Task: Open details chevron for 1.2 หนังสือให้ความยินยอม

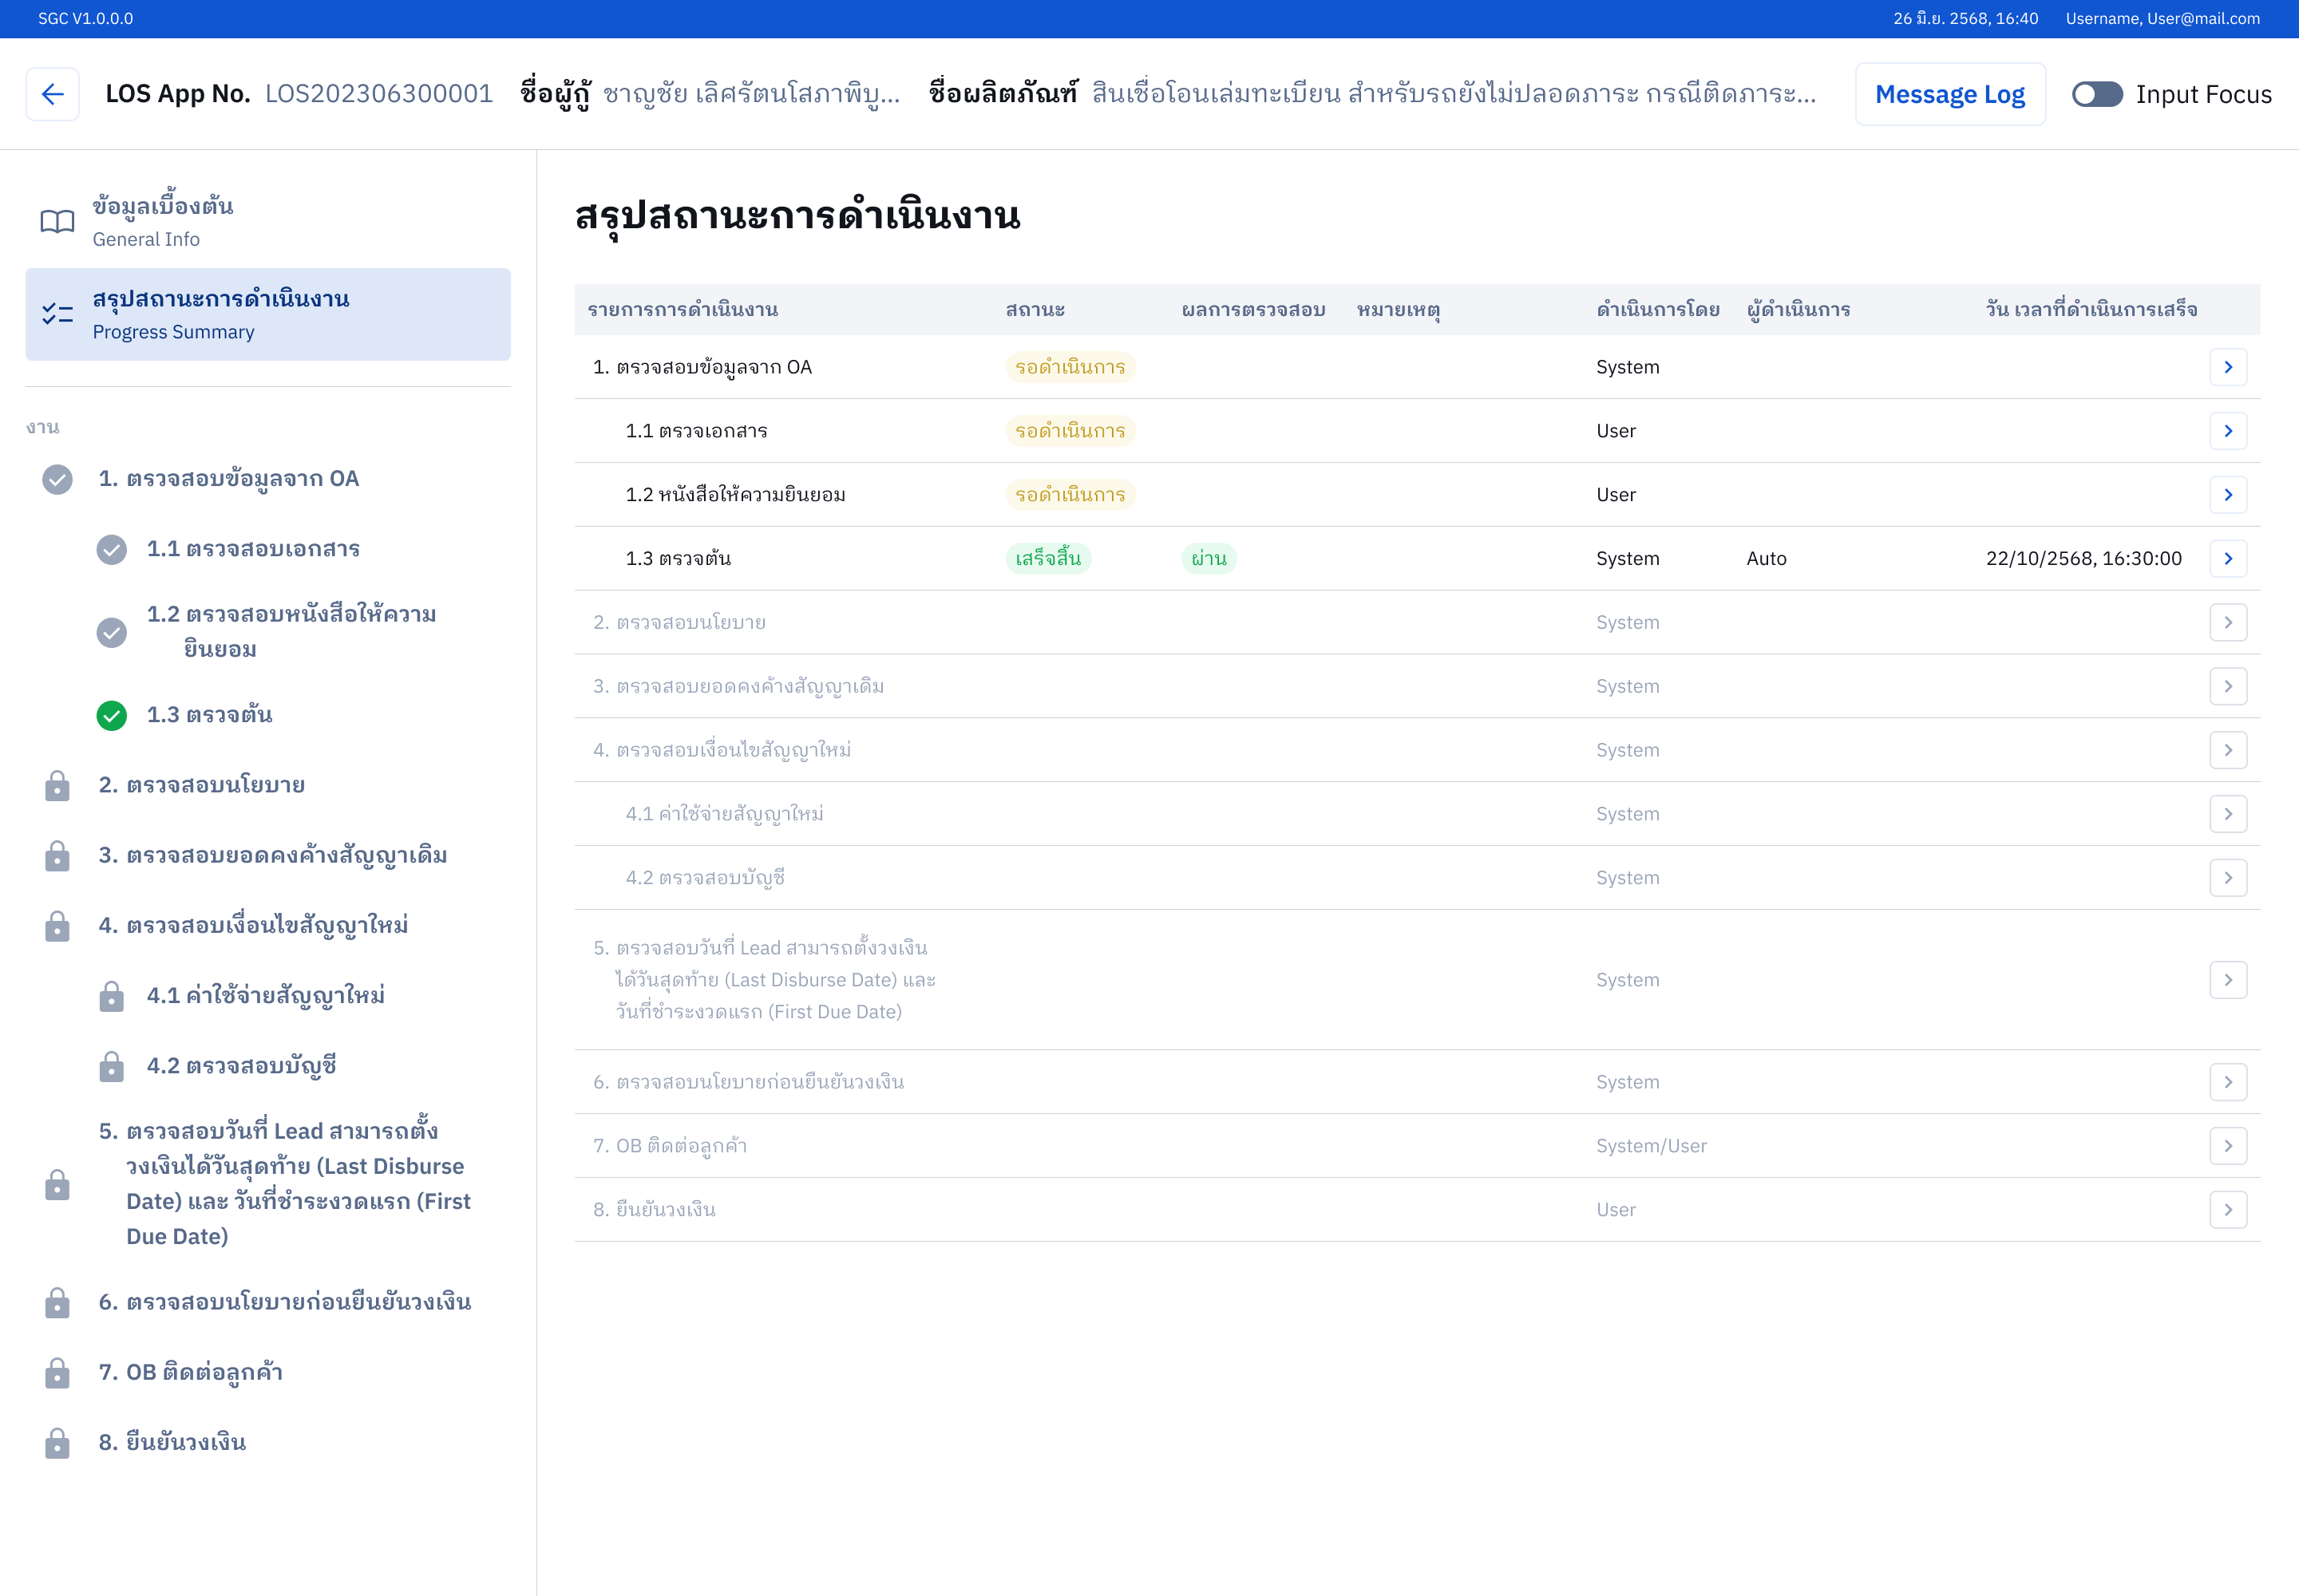Action: [2227, 494]
